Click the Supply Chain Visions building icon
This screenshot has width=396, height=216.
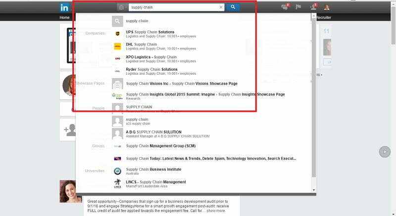pyautogui.click(x=117, y=84)
